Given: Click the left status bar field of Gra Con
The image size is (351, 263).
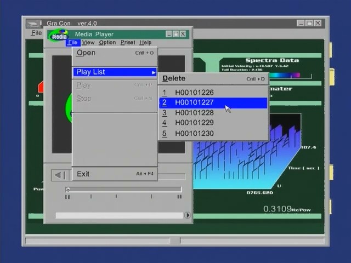Looking at the screenshot, I should [x=98, y=241].
